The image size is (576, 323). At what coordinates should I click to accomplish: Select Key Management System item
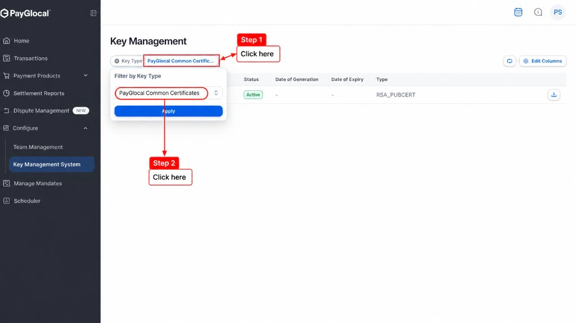51,165
